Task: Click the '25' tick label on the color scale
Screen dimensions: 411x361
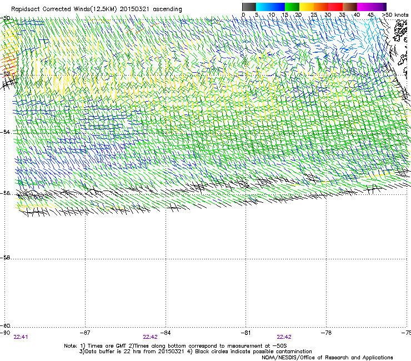Action: [314, 15]
